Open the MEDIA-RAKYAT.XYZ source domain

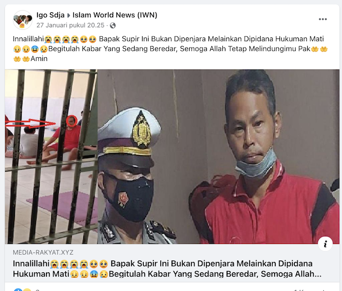pyautogui.click(x=43, y=252)
